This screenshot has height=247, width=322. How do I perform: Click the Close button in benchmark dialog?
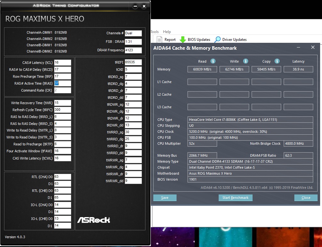[x=306, y=198]
